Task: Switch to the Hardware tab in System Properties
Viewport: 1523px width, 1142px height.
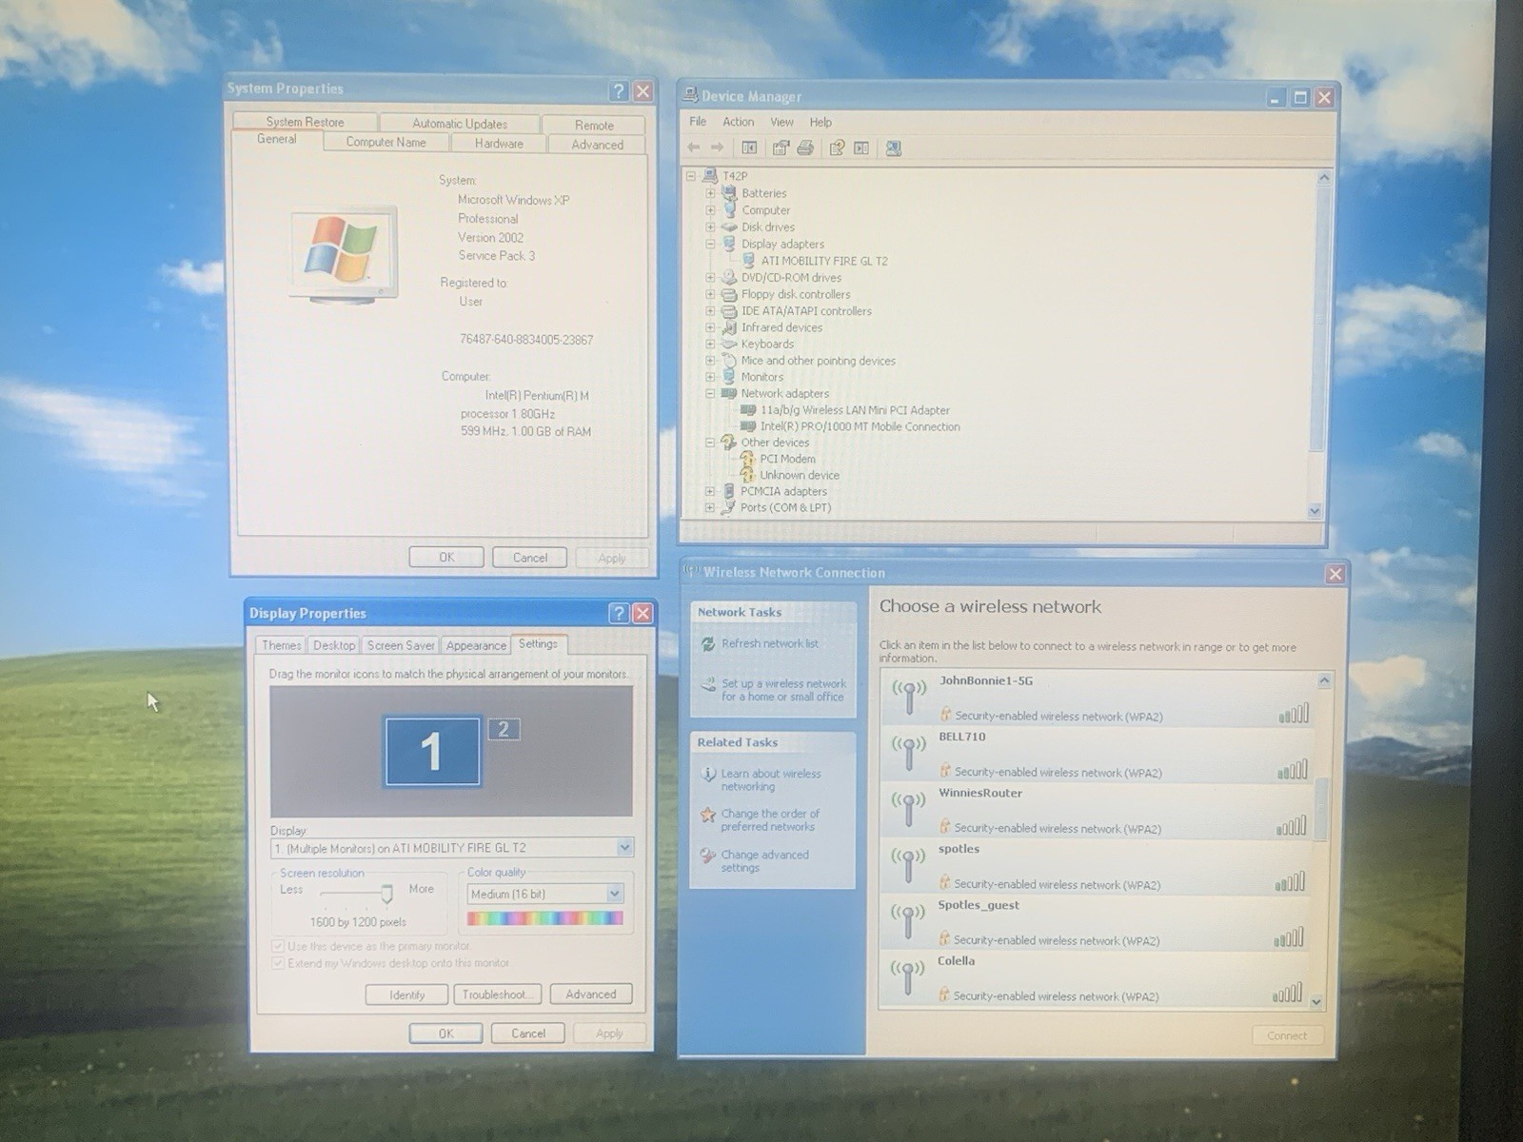Action: point(499,144)
